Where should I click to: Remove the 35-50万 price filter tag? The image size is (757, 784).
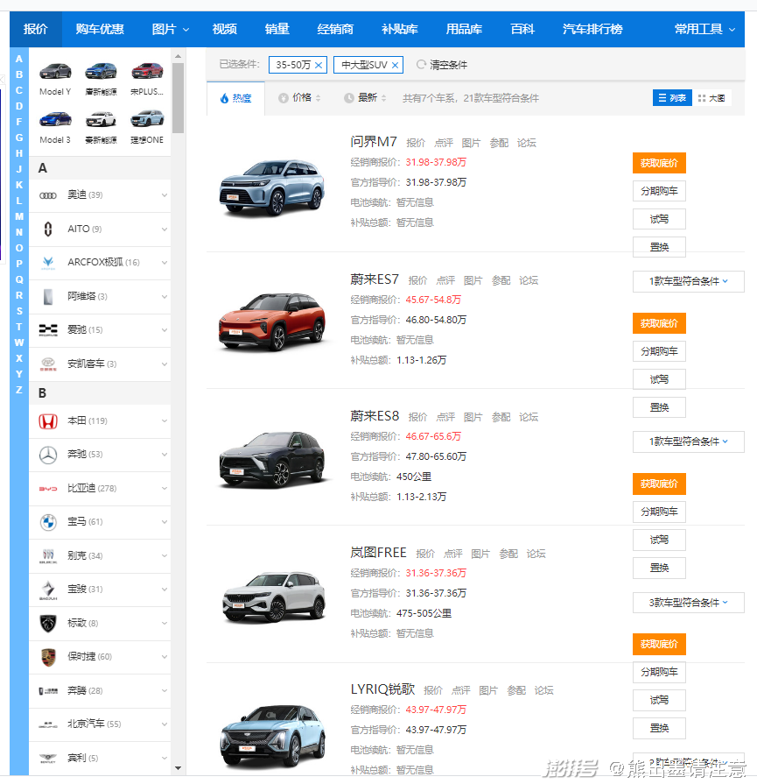coord(319,65)
